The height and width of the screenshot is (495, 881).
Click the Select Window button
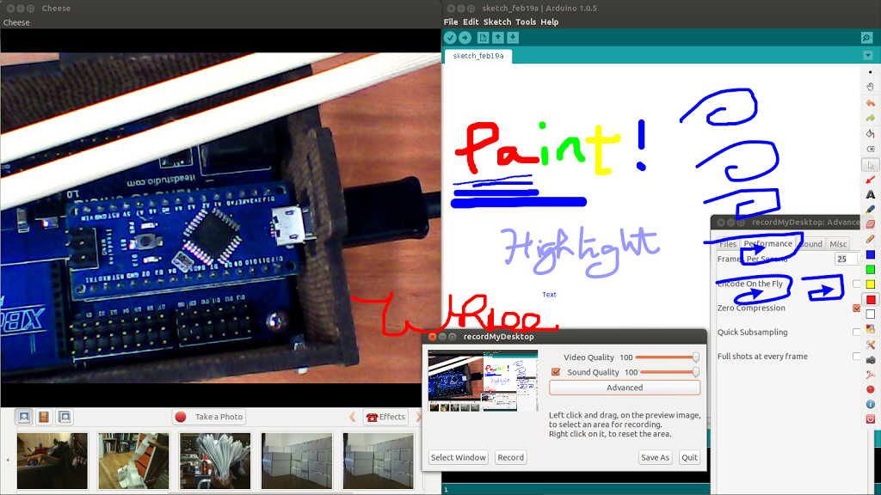(459, 457)
